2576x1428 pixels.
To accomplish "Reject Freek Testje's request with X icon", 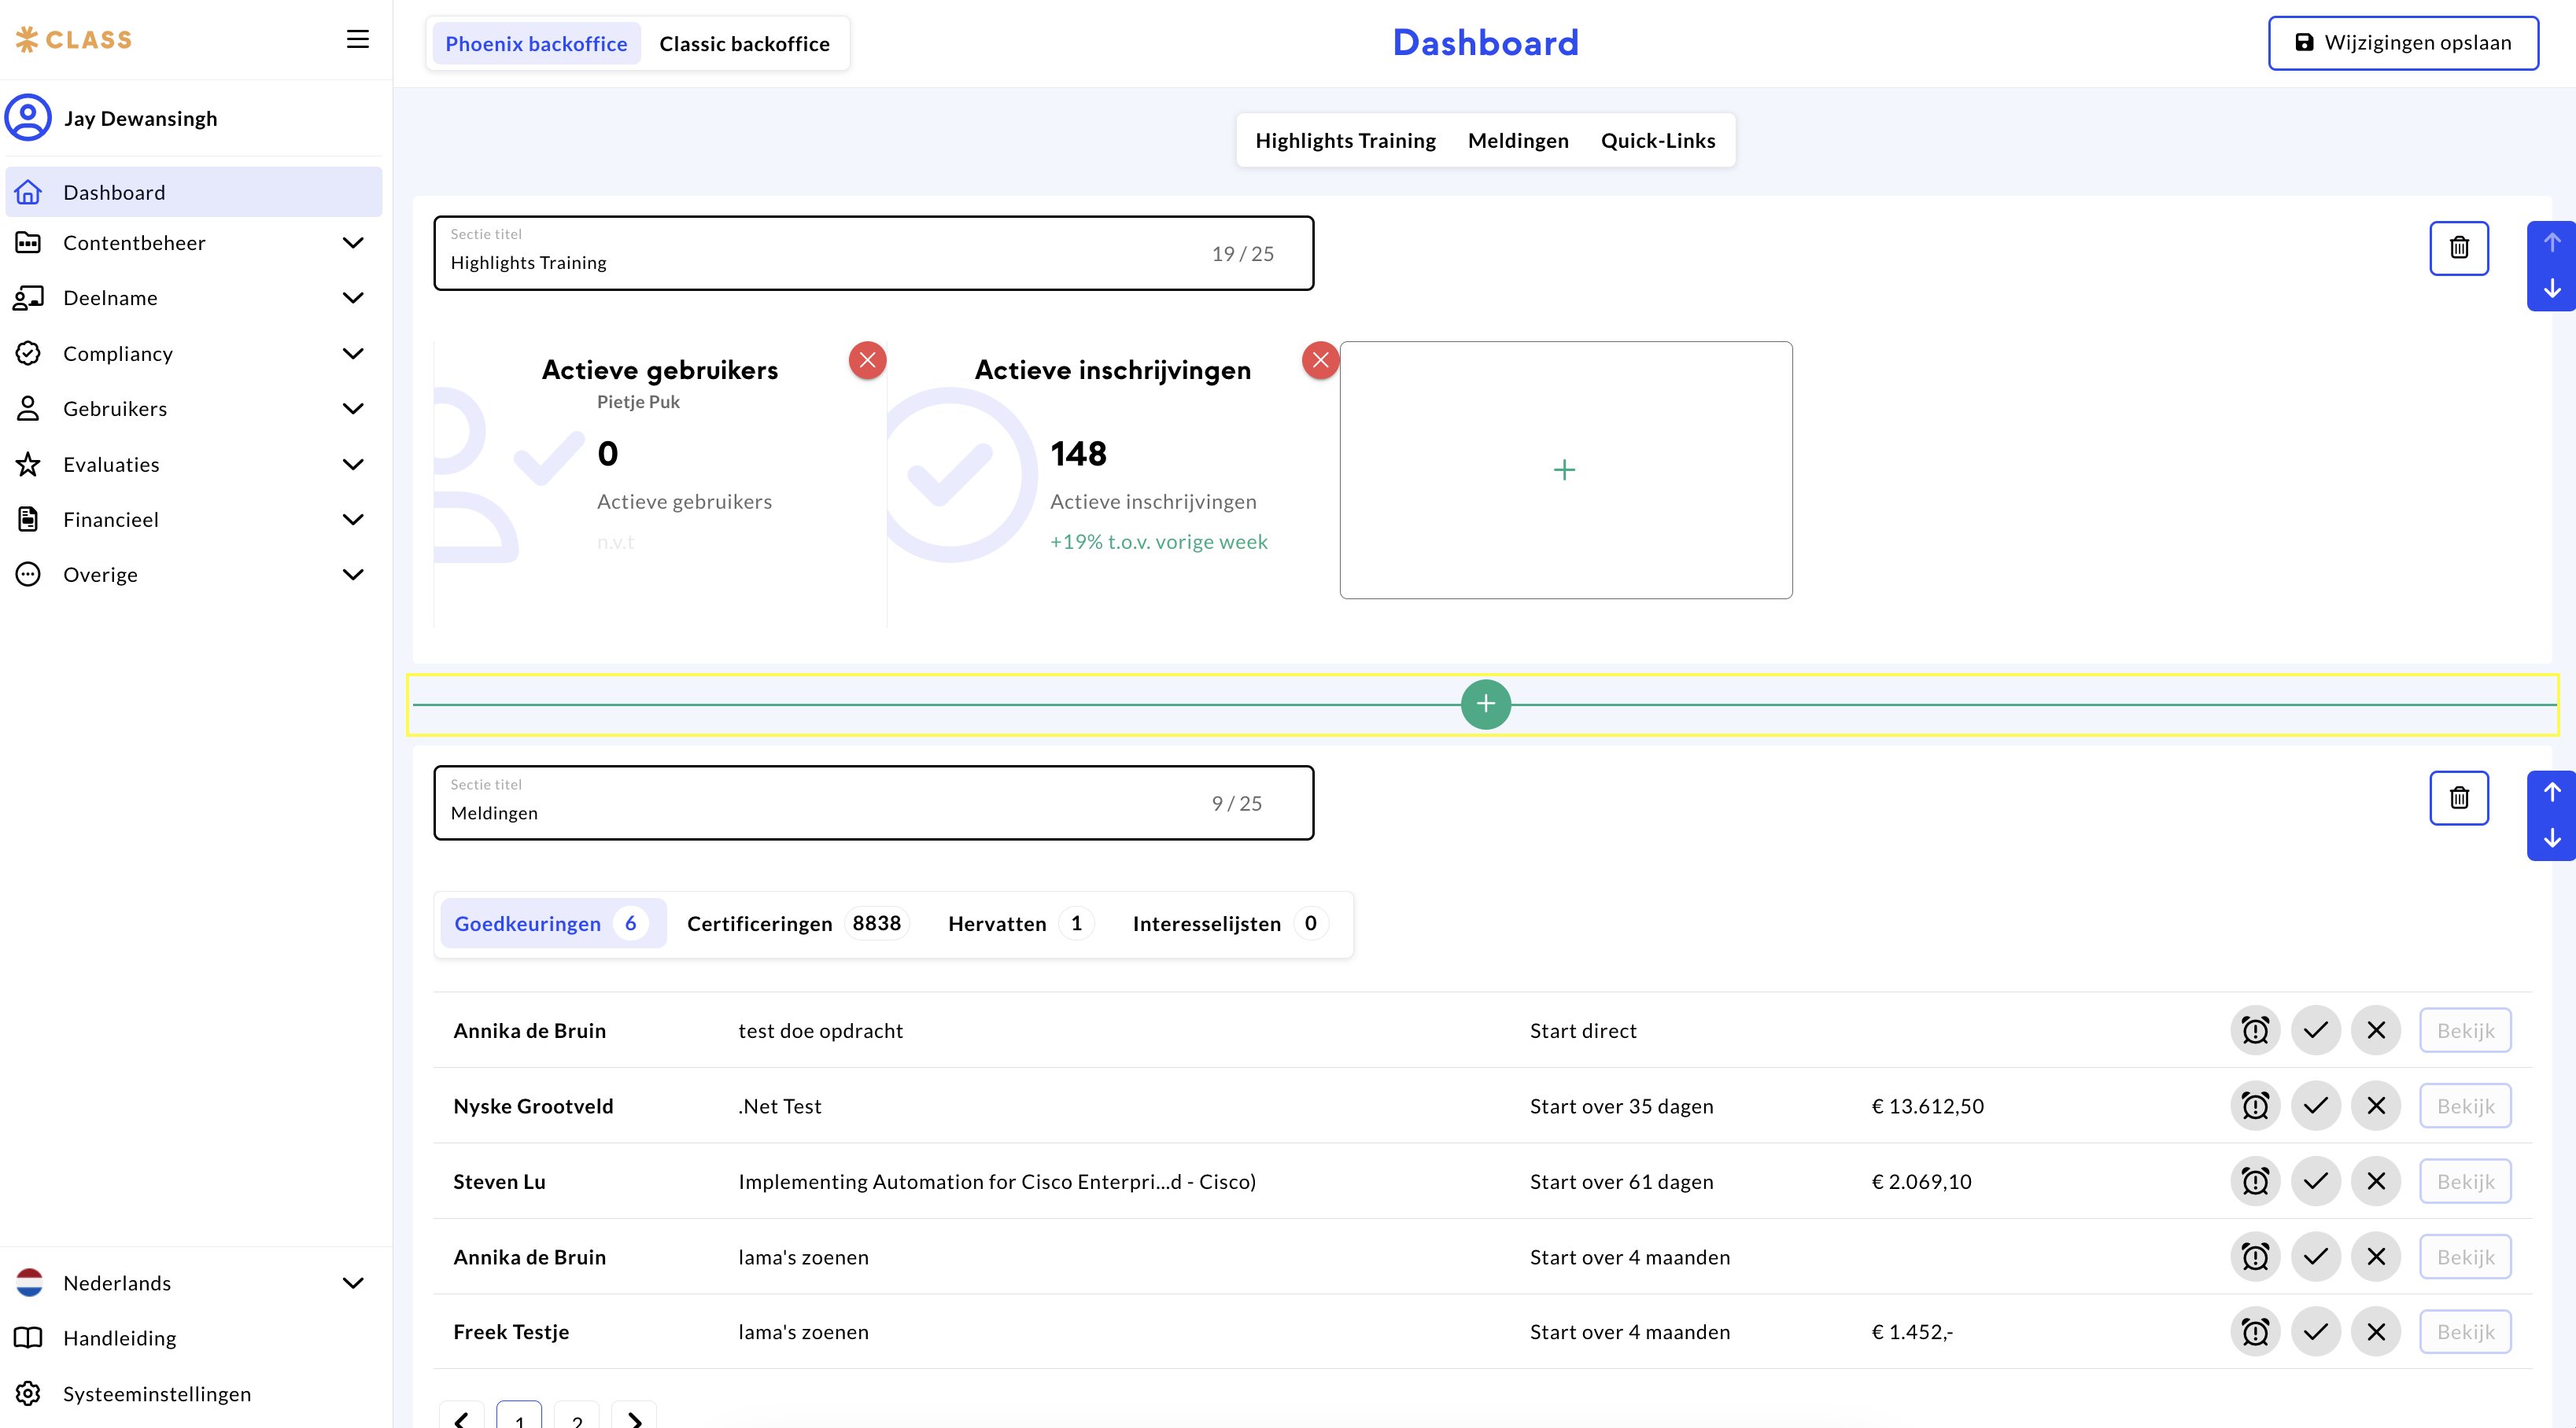I will pos(2376,1331).
